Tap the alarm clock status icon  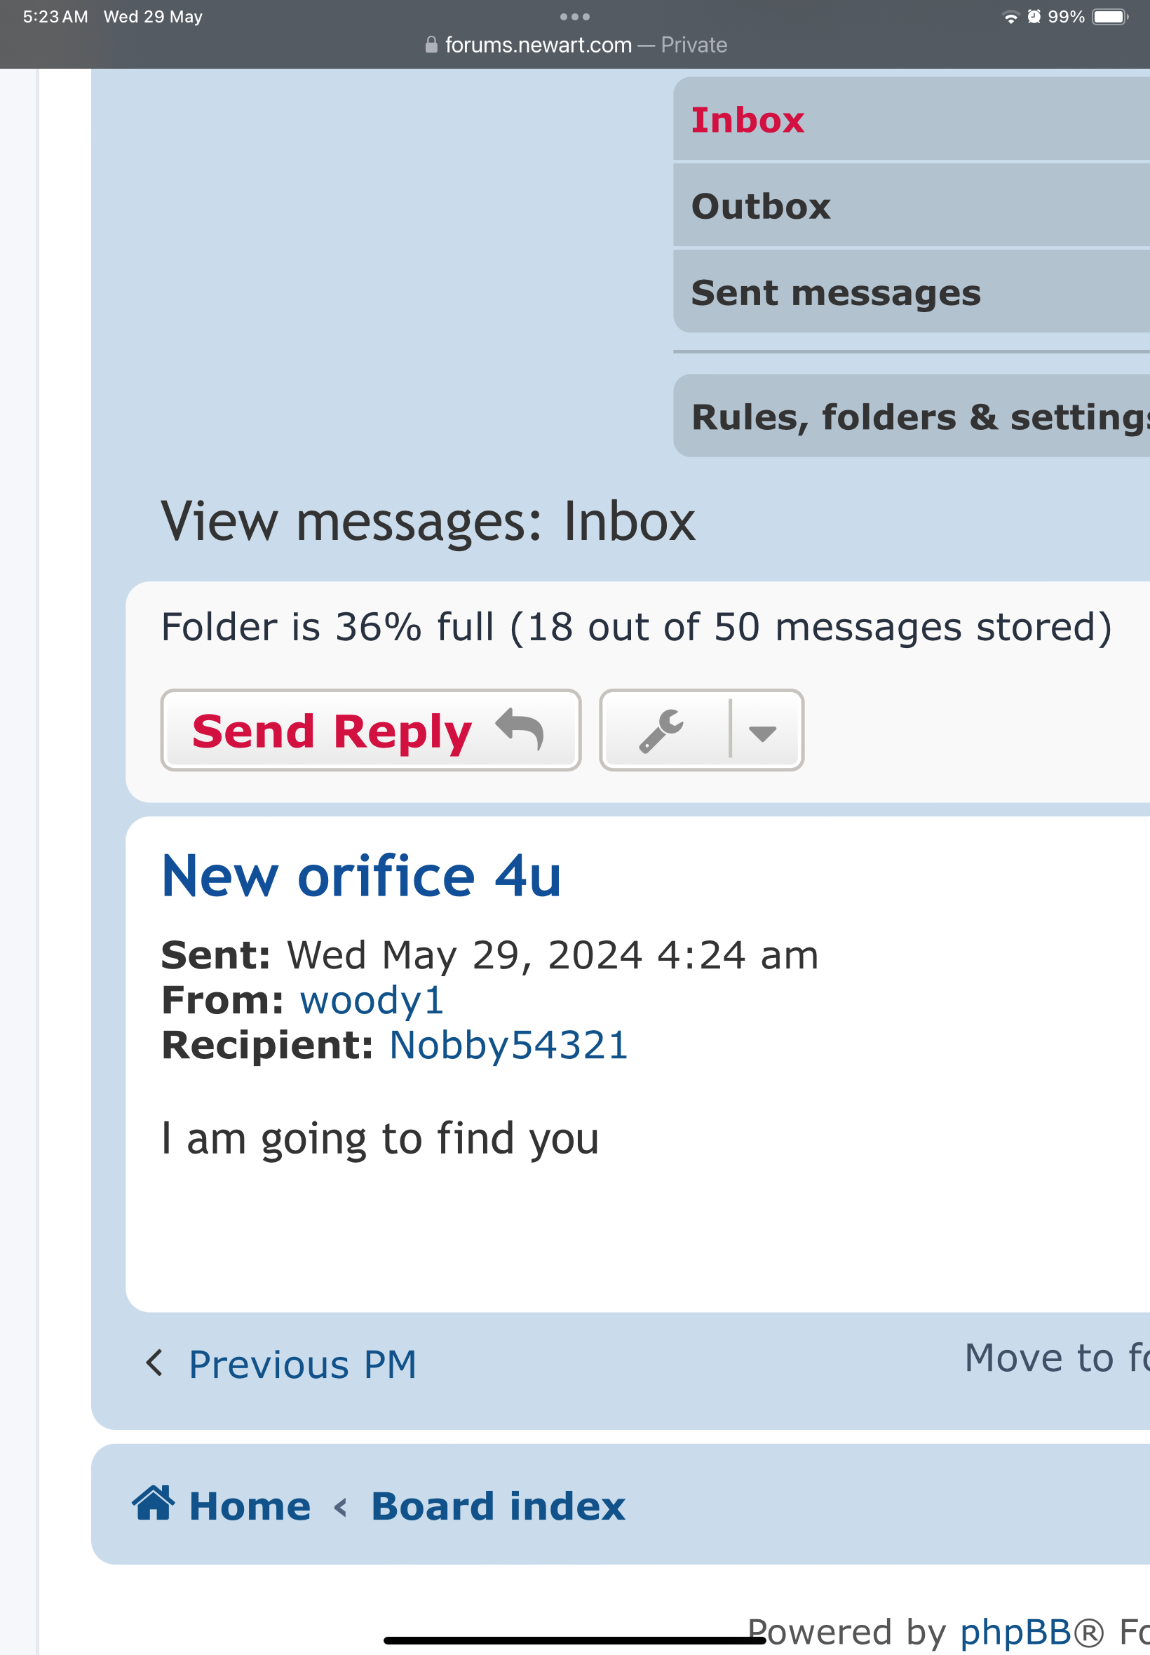(x=1034, y=17)
